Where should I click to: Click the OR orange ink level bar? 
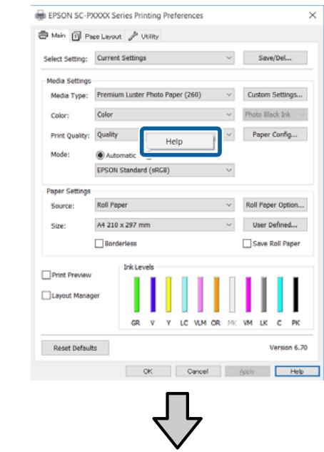tap(216, 295)
